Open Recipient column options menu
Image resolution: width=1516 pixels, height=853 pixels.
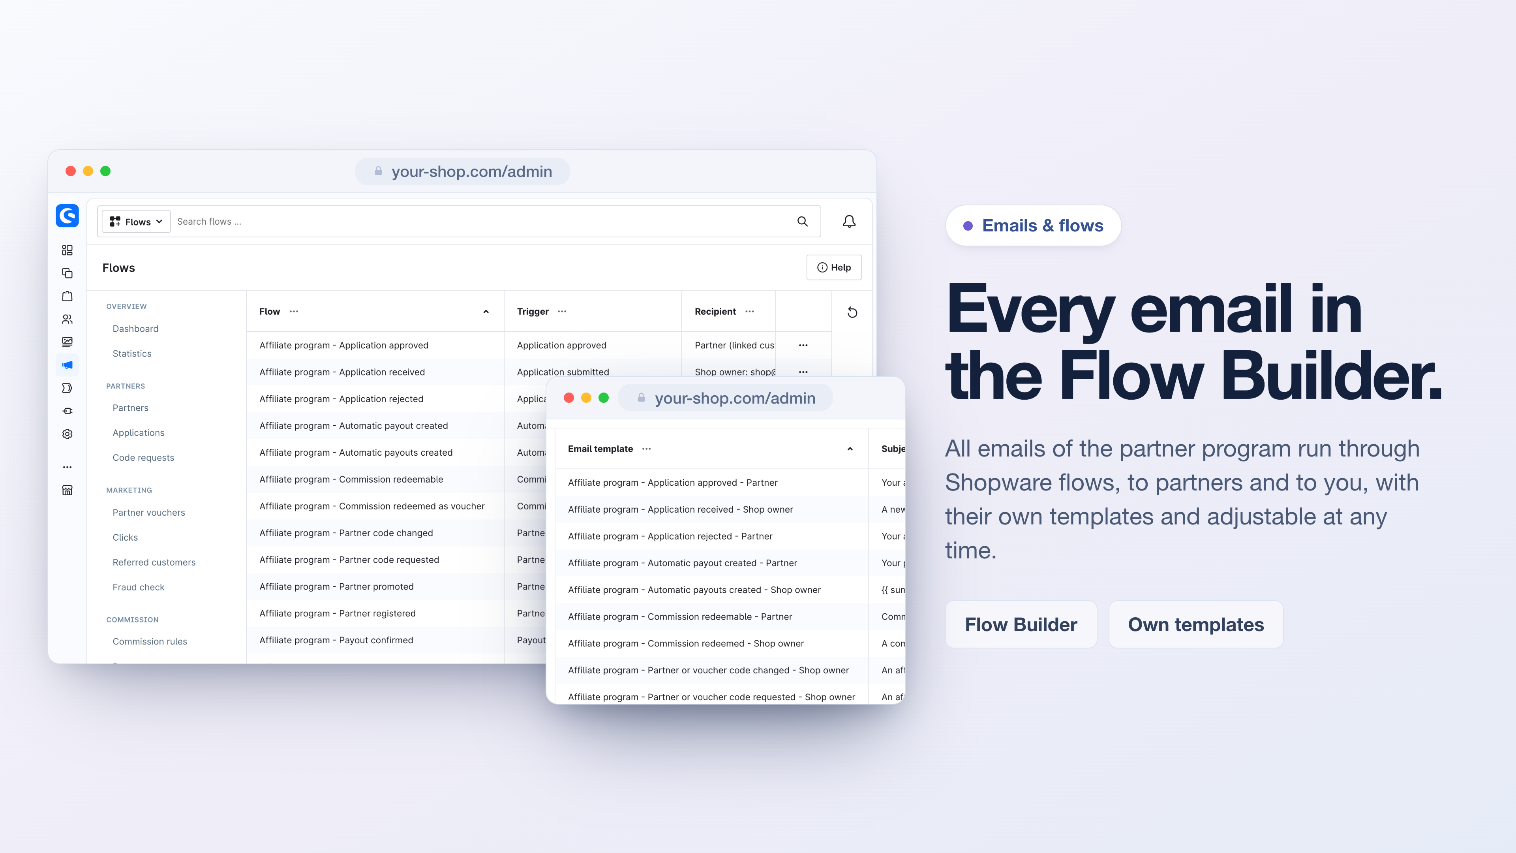749,312
